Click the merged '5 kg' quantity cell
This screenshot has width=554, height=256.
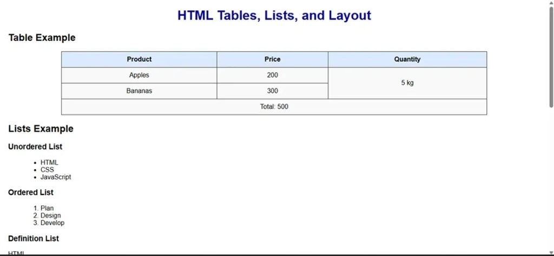click(407, 83)
